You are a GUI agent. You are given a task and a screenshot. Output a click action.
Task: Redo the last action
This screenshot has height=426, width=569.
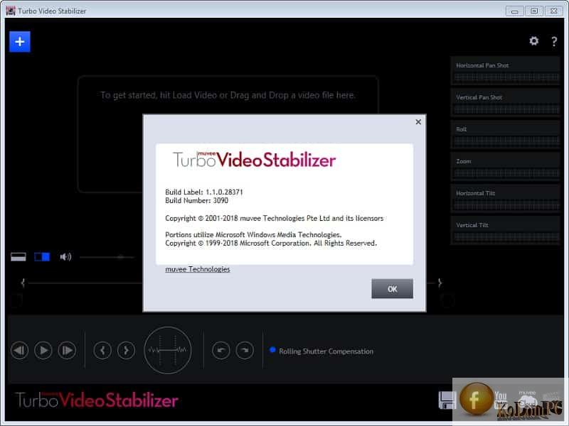(245, 350)
